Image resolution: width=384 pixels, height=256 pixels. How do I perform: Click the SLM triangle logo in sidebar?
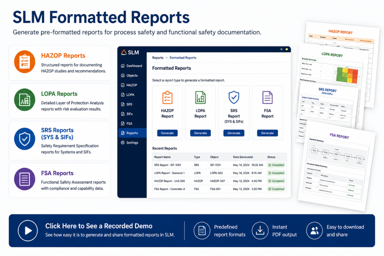pos(124,52)
